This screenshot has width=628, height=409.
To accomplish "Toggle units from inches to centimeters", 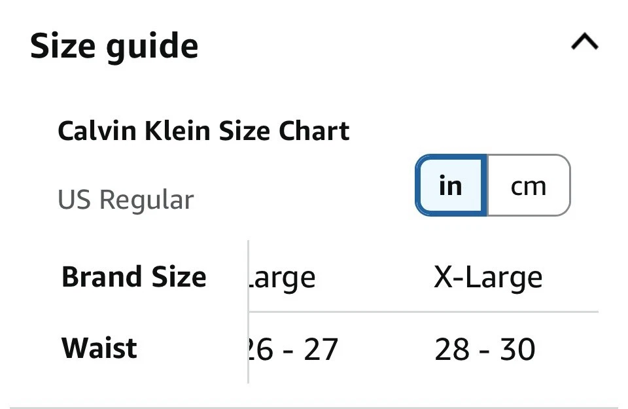I will tap(528, 186).
